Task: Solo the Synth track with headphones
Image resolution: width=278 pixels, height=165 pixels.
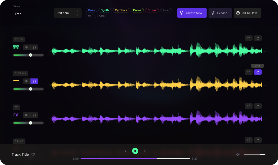Action: pyautogui.click(x=34, y=47)
